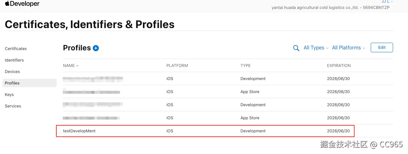The image size is (408, 154).
Task: Click the EXPIRATION column header
Action: (339, 66)
